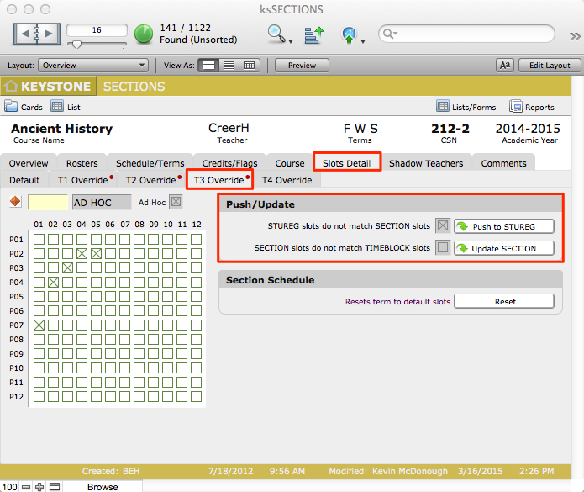Toggle the Ad Hoc checkbox

click(x=176, y=202)
